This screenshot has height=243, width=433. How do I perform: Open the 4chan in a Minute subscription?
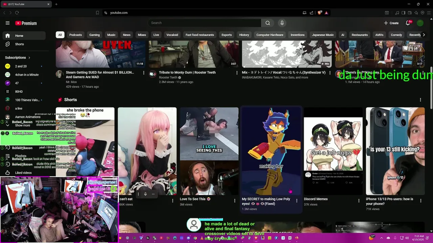coord(24,75)
